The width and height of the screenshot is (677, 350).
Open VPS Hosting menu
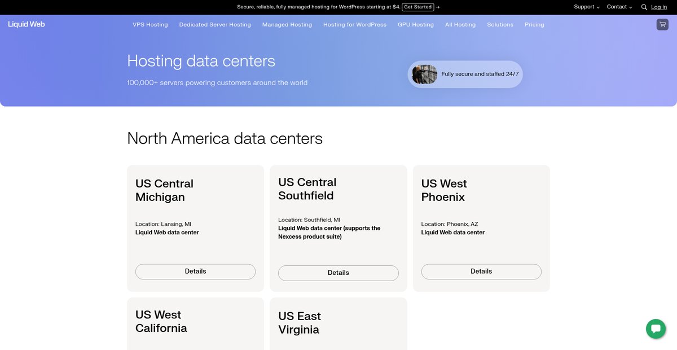tap(150, 25)
